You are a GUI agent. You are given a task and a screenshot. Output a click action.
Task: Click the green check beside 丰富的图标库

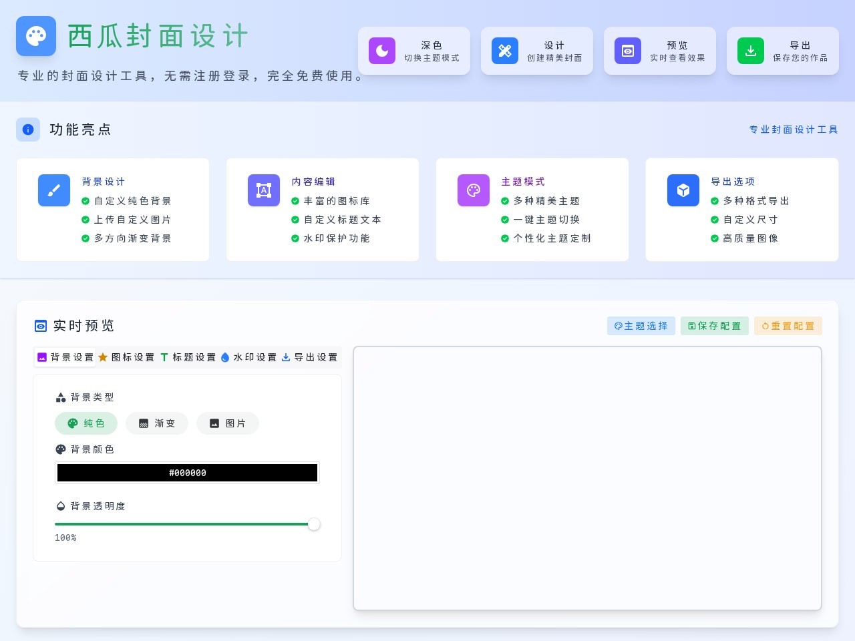295,201
